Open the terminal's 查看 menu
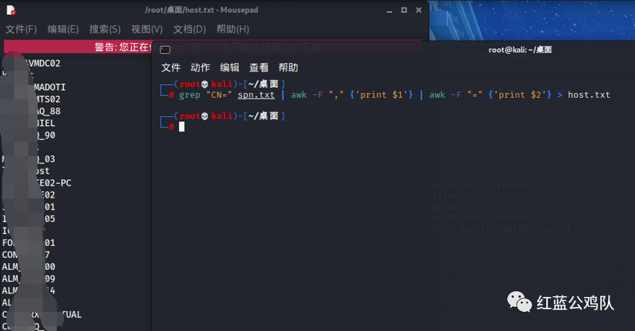635x331 pixels. click(x=259, y=67)
